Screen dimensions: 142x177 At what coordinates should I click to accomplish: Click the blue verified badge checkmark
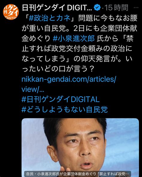coord(97,8)
